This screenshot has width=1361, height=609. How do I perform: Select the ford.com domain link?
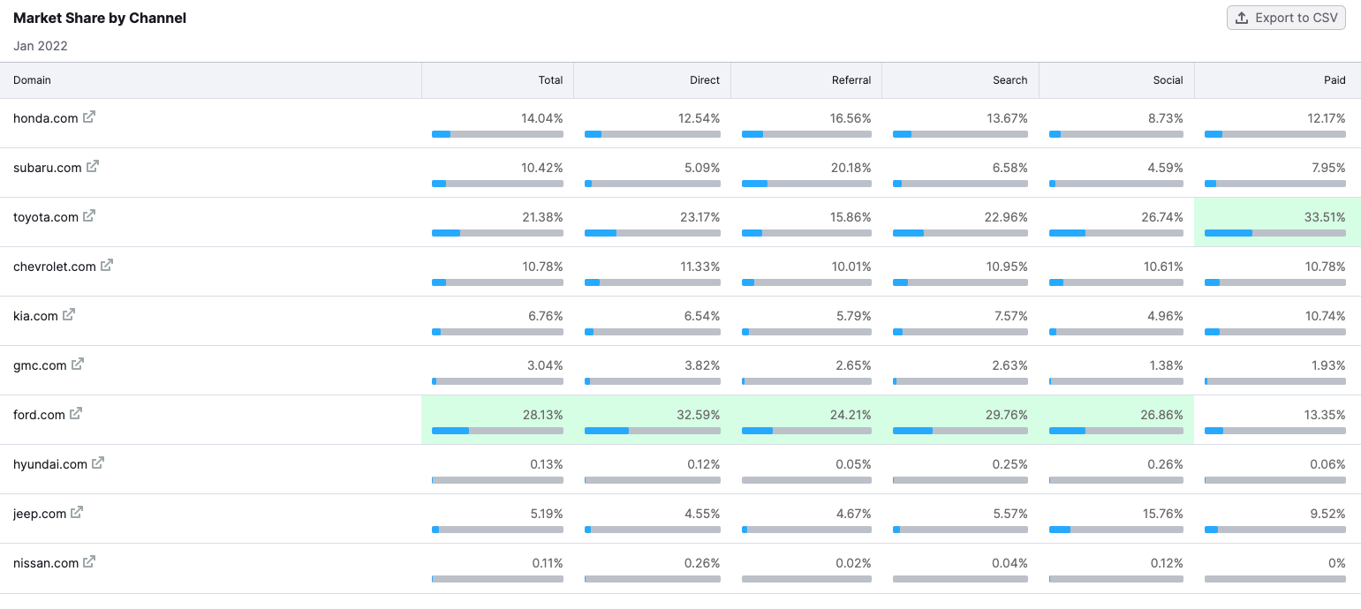click(x=40, y=413)
